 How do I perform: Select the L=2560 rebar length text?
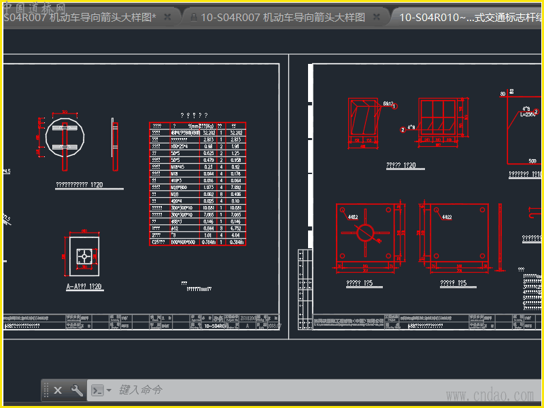click(x=528, y=114)
